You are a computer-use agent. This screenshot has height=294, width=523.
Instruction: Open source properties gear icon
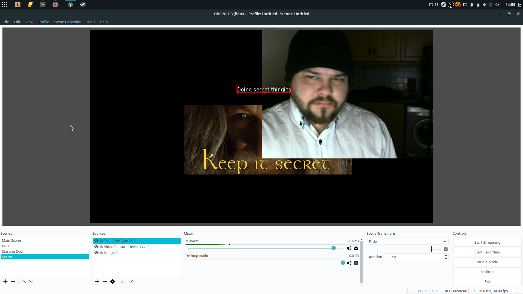point(112,281)
